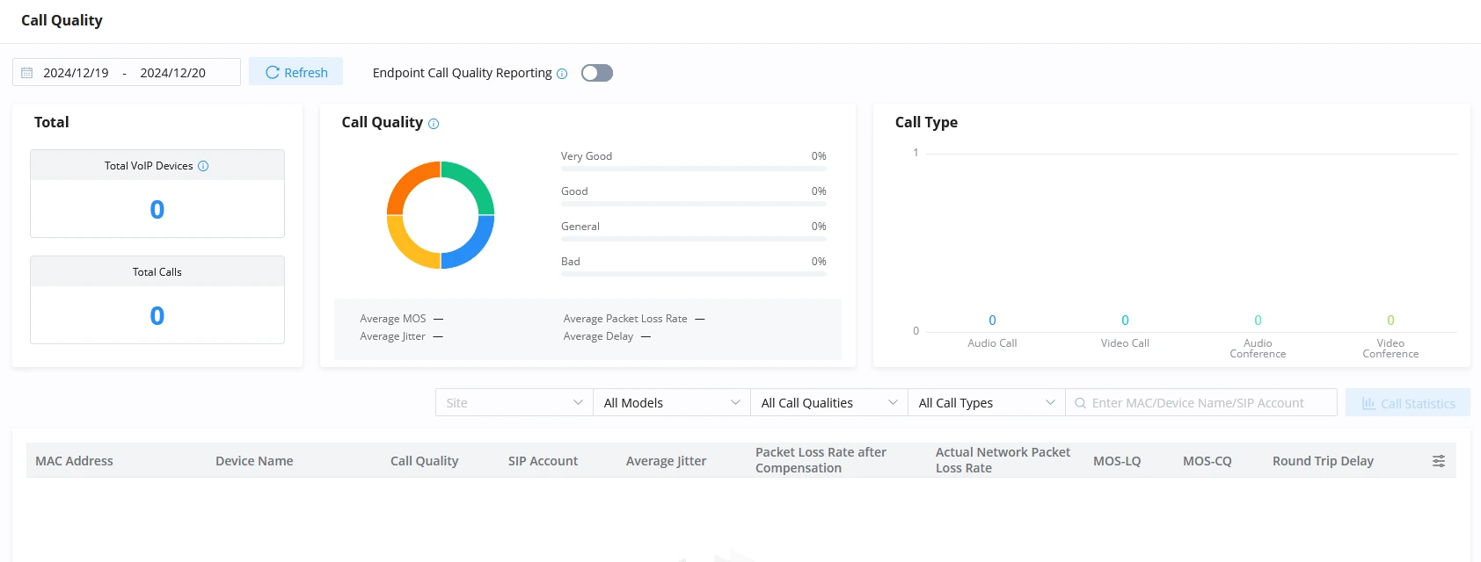1481x562 pixels.
Task: Click the Audio Conference chart label
Action: coord(1258,349)
